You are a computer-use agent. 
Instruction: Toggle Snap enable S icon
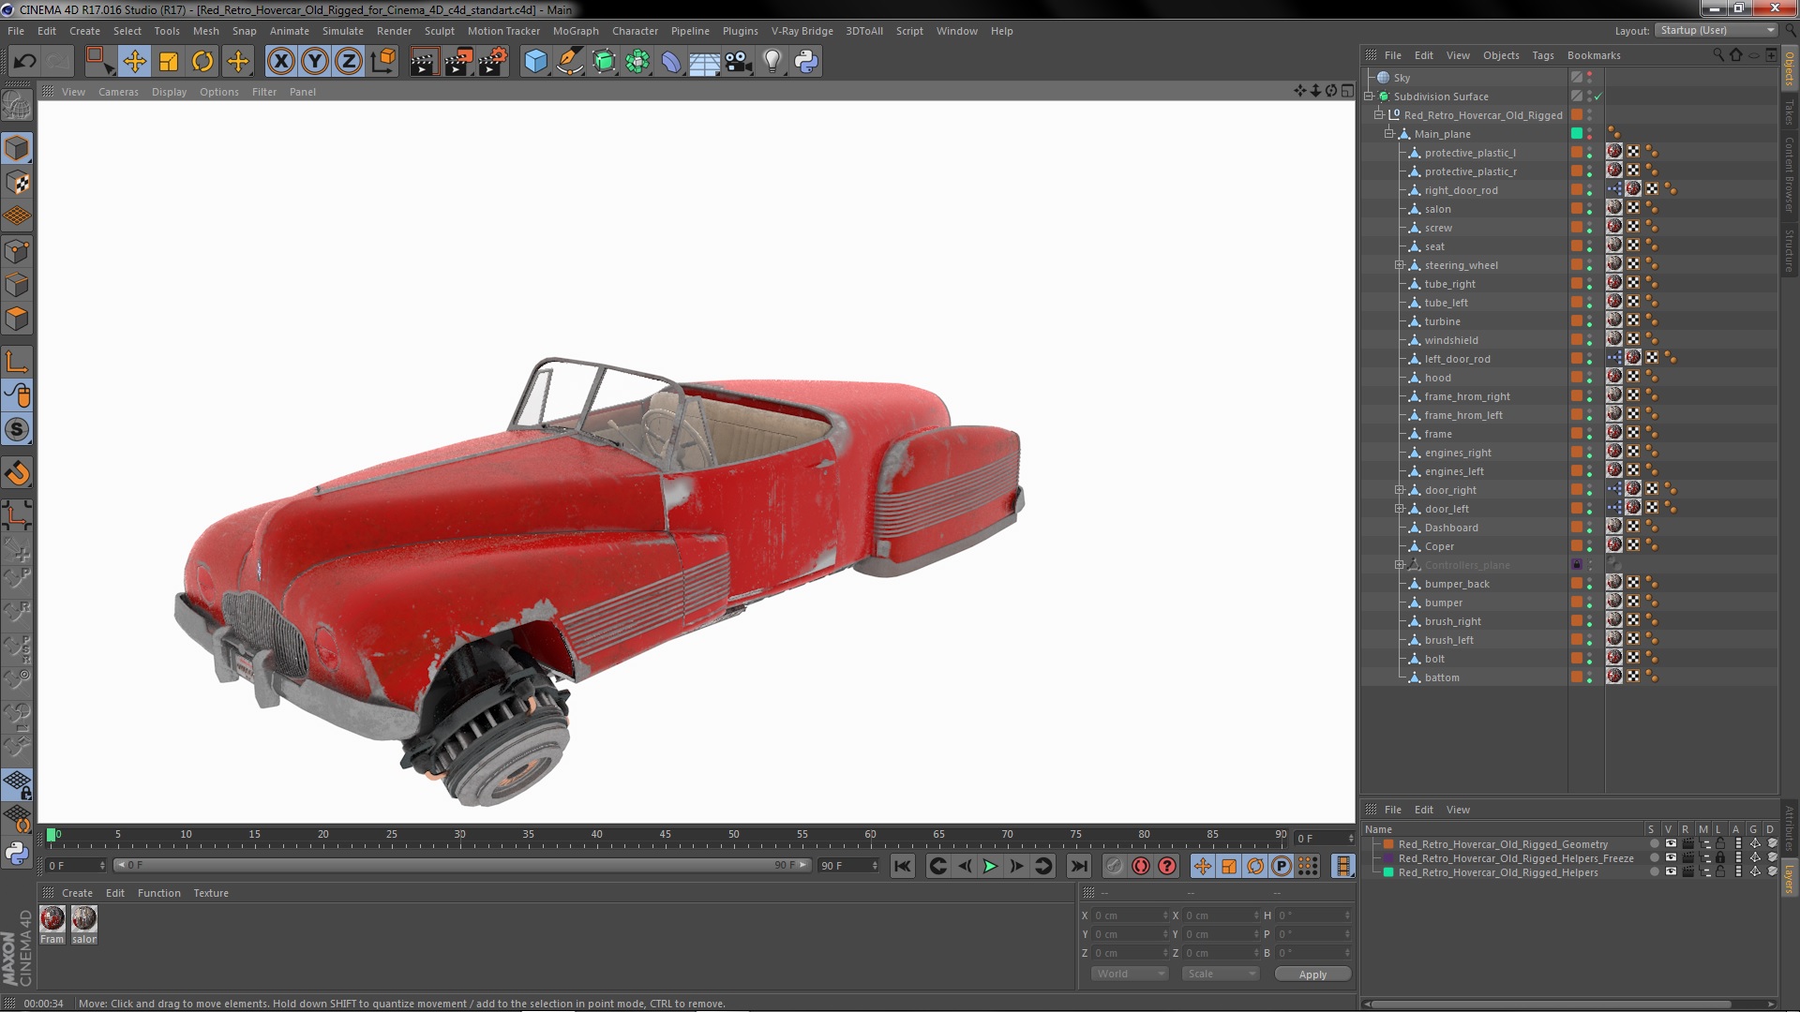(x=17, y=430)
